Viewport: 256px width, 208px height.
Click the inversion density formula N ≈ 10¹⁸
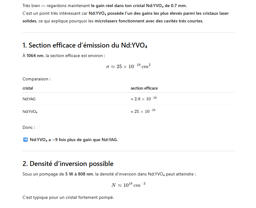(128, 185)
